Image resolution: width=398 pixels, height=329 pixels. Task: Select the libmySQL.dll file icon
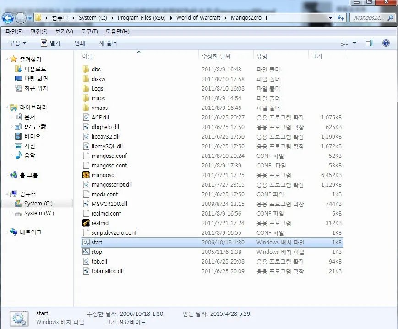tap(86, 146)
